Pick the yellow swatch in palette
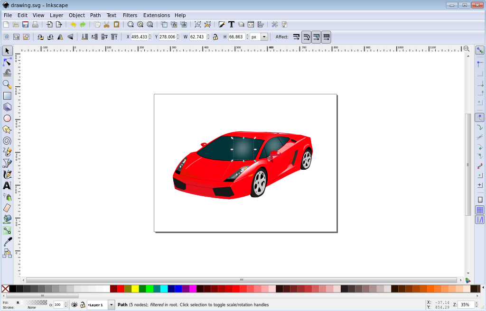This screenshot has height=311, width=486. 135,289
